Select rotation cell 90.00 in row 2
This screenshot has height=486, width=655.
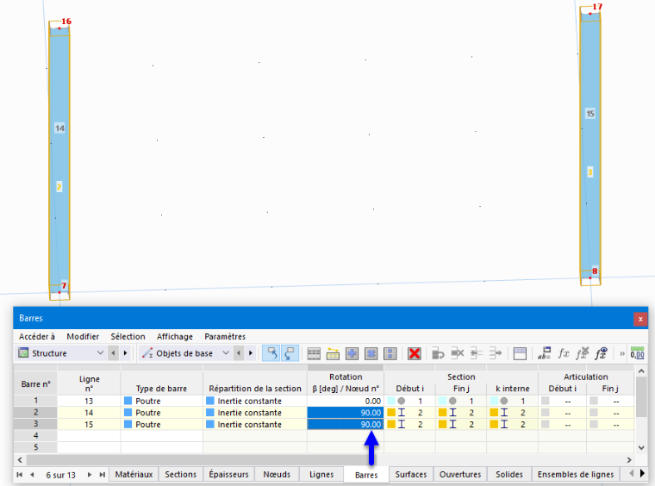click(x=346, y=413)
